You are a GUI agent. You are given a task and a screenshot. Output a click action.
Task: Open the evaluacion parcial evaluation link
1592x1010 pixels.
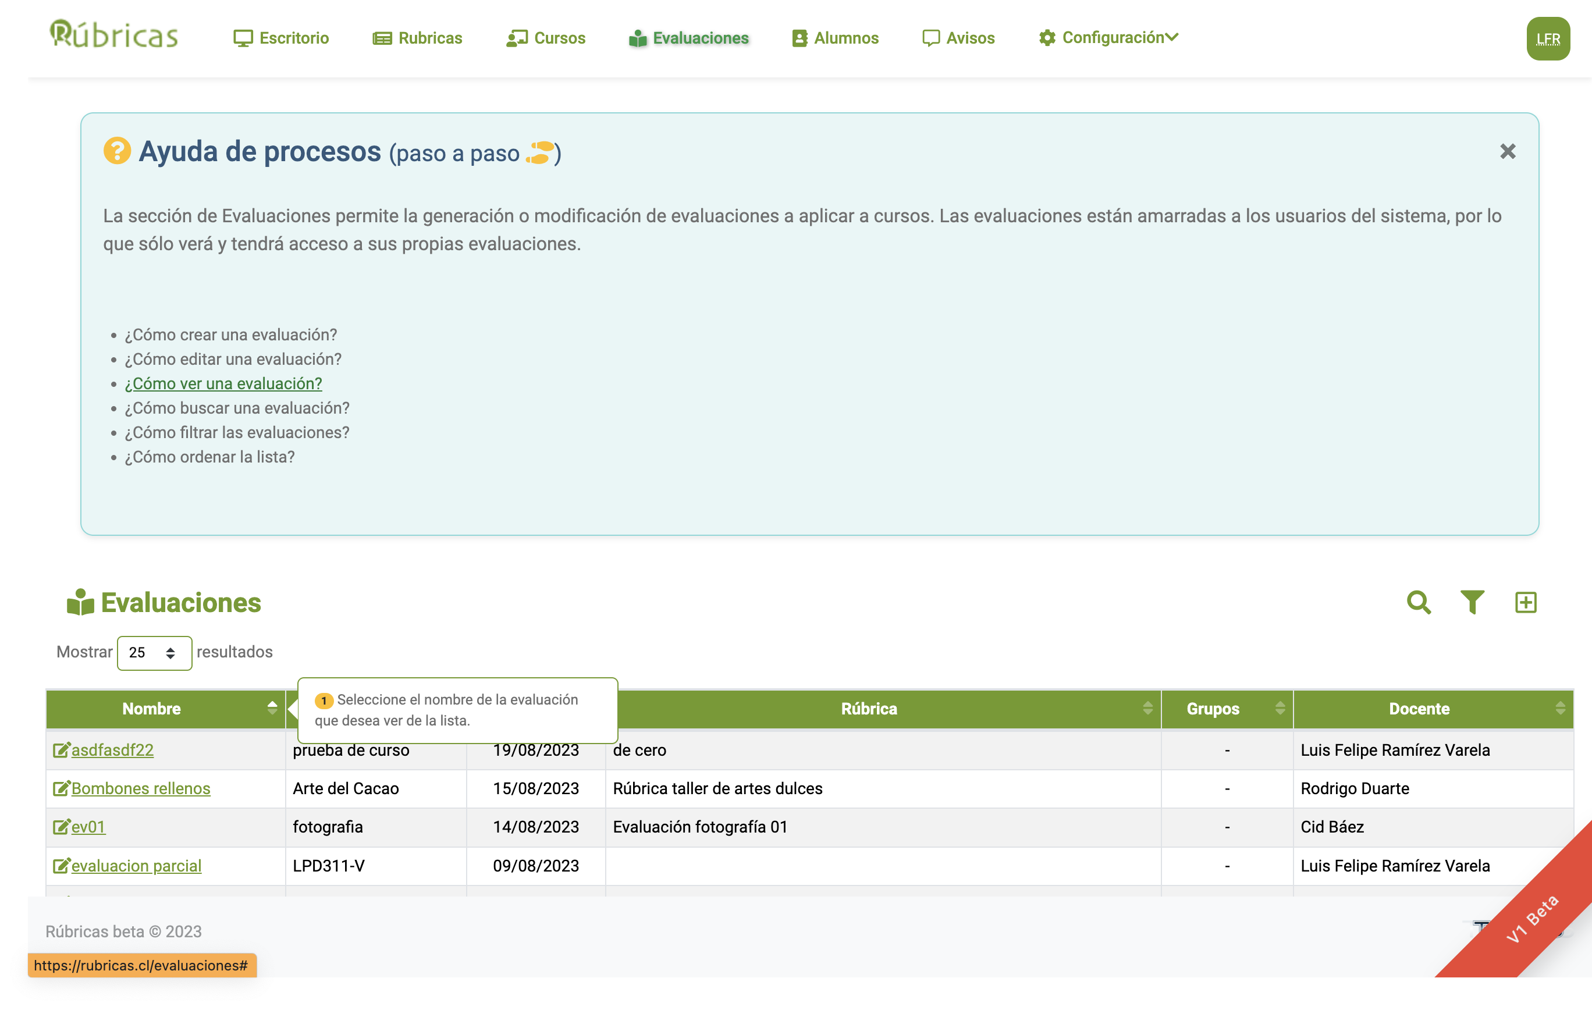[x=136, y=866]
